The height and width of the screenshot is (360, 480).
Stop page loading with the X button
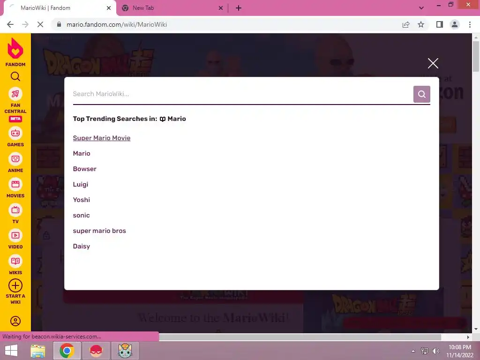[40, 24]
